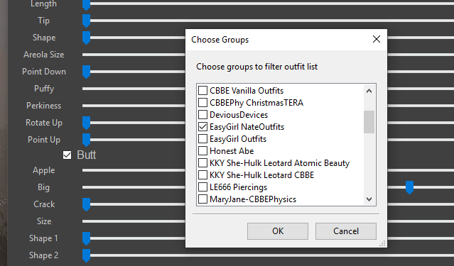Viewport: 454px width, 266px height.
Task: Click the Point Up slider handle
Action: click(x=86, y=140)
